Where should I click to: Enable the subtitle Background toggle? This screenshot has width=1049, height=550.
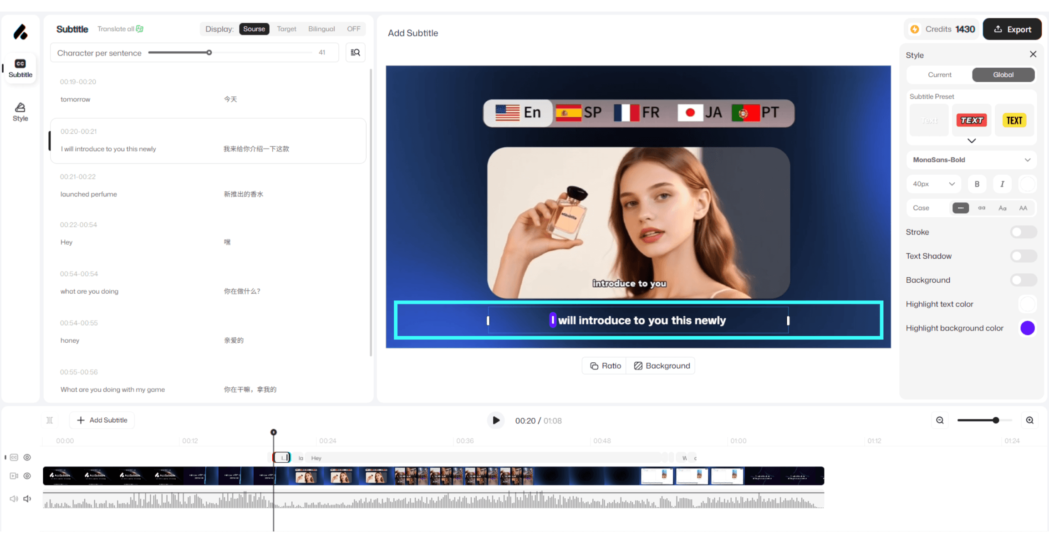point(1023,280)
